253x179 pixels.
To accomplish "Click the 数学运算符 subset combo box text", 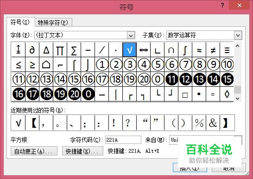I will click(182, 35).
